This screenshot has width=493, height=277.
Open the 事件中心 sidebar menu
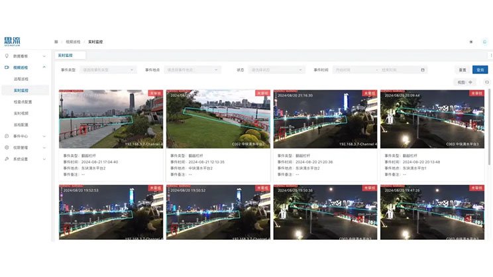(25, 136)
